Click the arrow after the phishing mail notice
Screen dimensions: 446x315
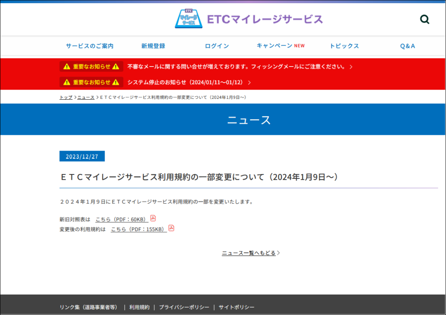click(x=351, y=67)
